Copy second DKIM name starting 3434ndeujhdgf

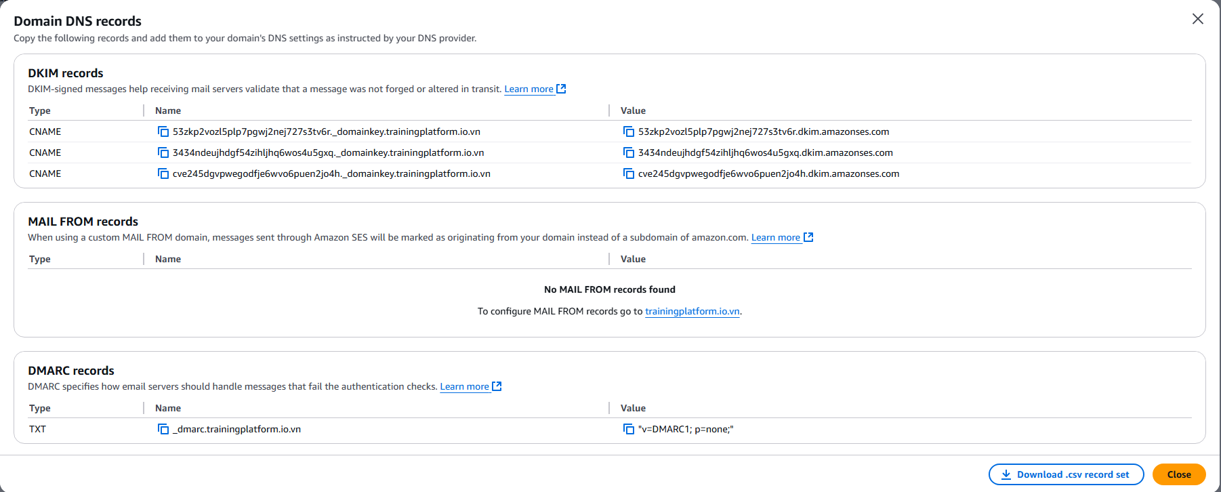tap(163, 152)
